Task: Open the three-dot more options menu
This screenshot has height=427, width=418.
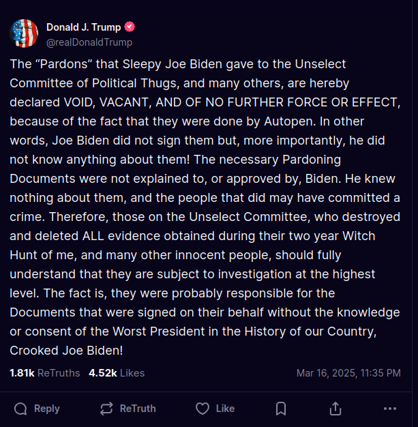Action: pos(389,409)
